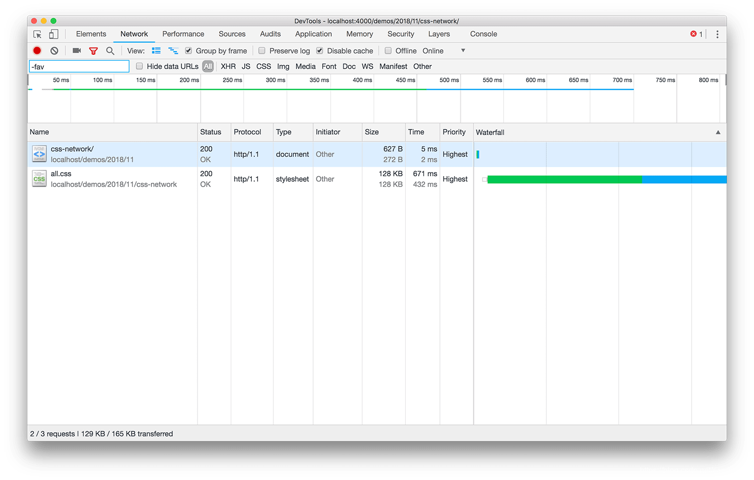
Task: Click the green waterfall bar for all.css
Action: pyautogui.click(x=564, y=179)
